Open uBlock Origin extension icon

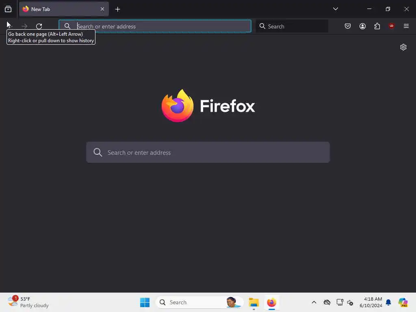pos(392,26)
